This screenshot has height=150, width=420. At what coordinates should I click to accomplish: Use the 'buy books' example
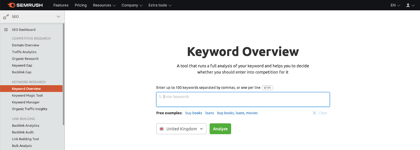click(194, 113)
